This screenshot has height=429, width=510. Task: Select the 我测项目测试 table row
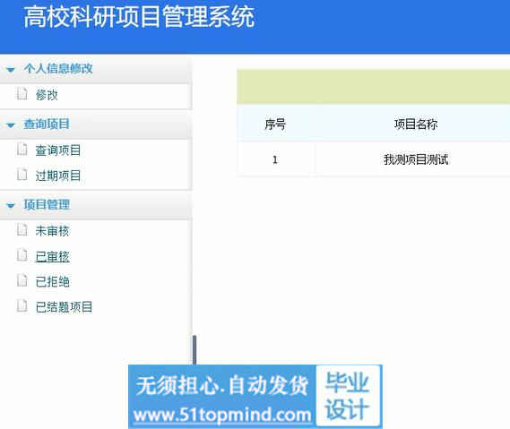374,159
